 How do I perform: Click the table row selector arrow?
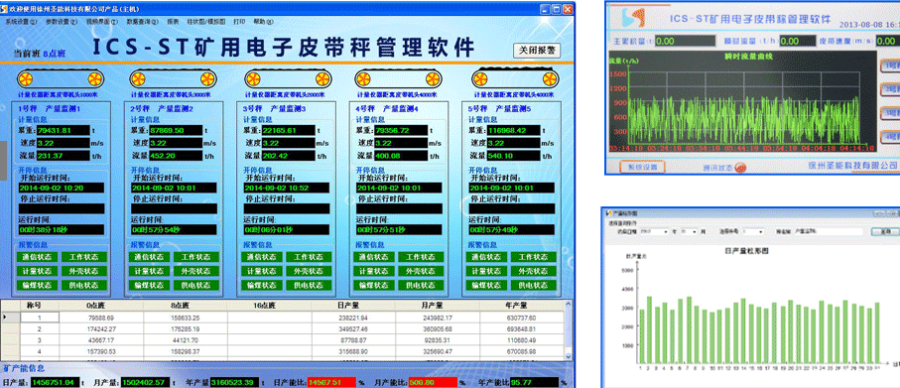click(6, 318)
